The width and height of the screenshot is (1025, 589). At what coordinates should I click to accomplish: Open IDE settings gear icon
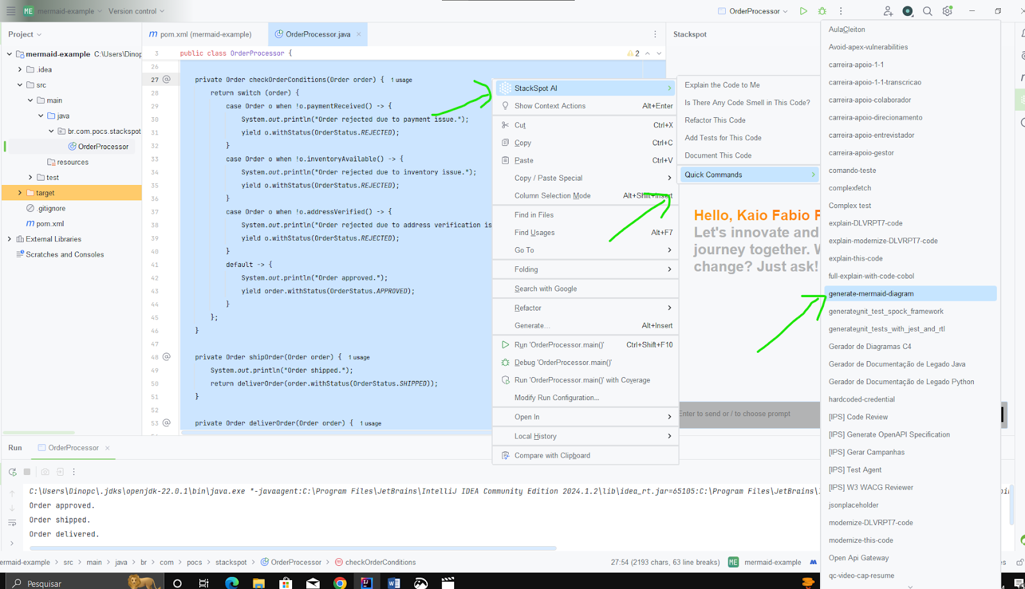pyautogui.click(x=947, y=11)
